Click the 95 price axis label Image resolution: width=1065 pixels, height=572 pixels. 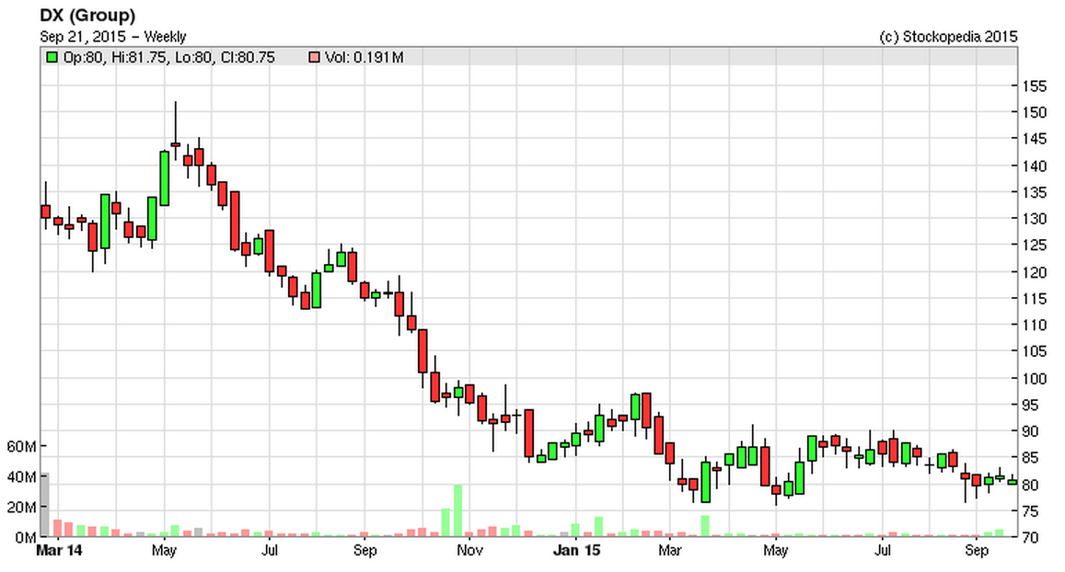[x=1030, y=405]
